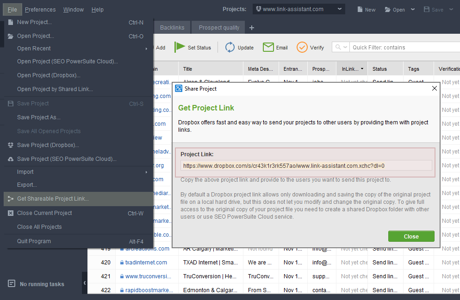The image size is (460, 300).
Task: Click the Save Project (Dropbox) icon
Action: [x=11, y=145]
